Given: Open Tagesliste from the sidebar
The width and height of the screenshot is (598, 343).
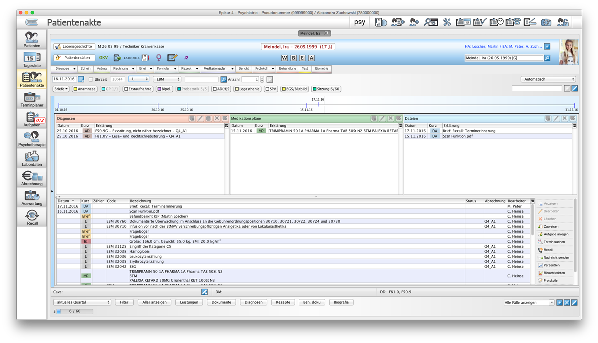Looking at the screenshot, I should [x=32, y=60].
